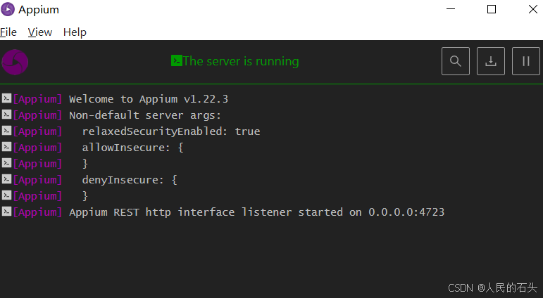Viewport: 543px width, 298px height.
Task: Select 'denyInsecure: {' log text
Action: 130,180
